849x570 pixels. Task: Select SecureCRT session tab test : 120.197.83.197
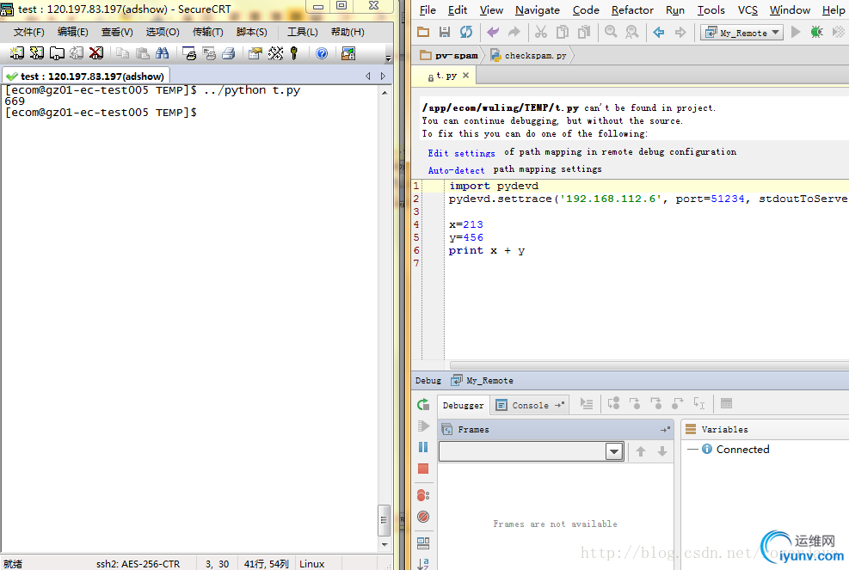pyautogui.click(x=87, y=77)
